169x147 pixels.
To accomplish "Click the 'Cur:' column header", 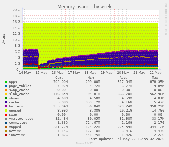I will (59, 78).
